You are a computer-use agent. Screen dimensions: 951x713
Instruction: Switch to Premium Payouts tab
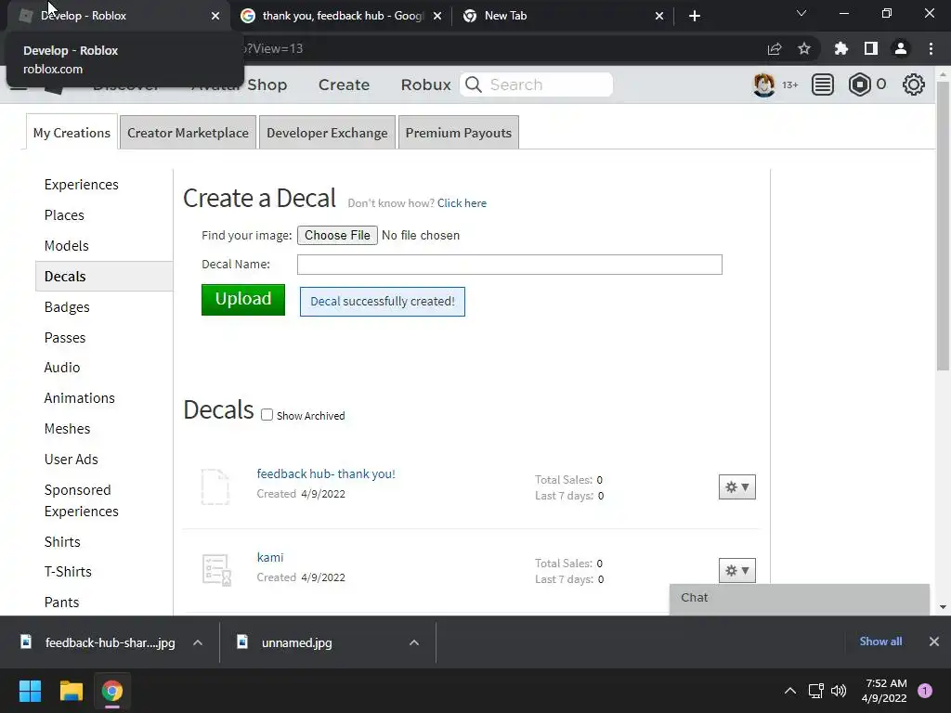coord(459,133)
